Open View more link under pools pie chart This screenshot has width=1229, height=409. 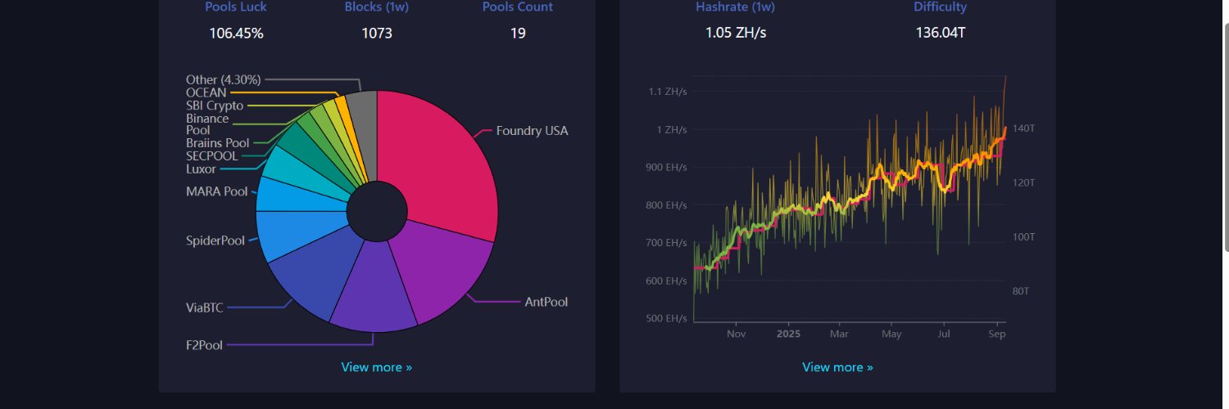click(377, 367)
